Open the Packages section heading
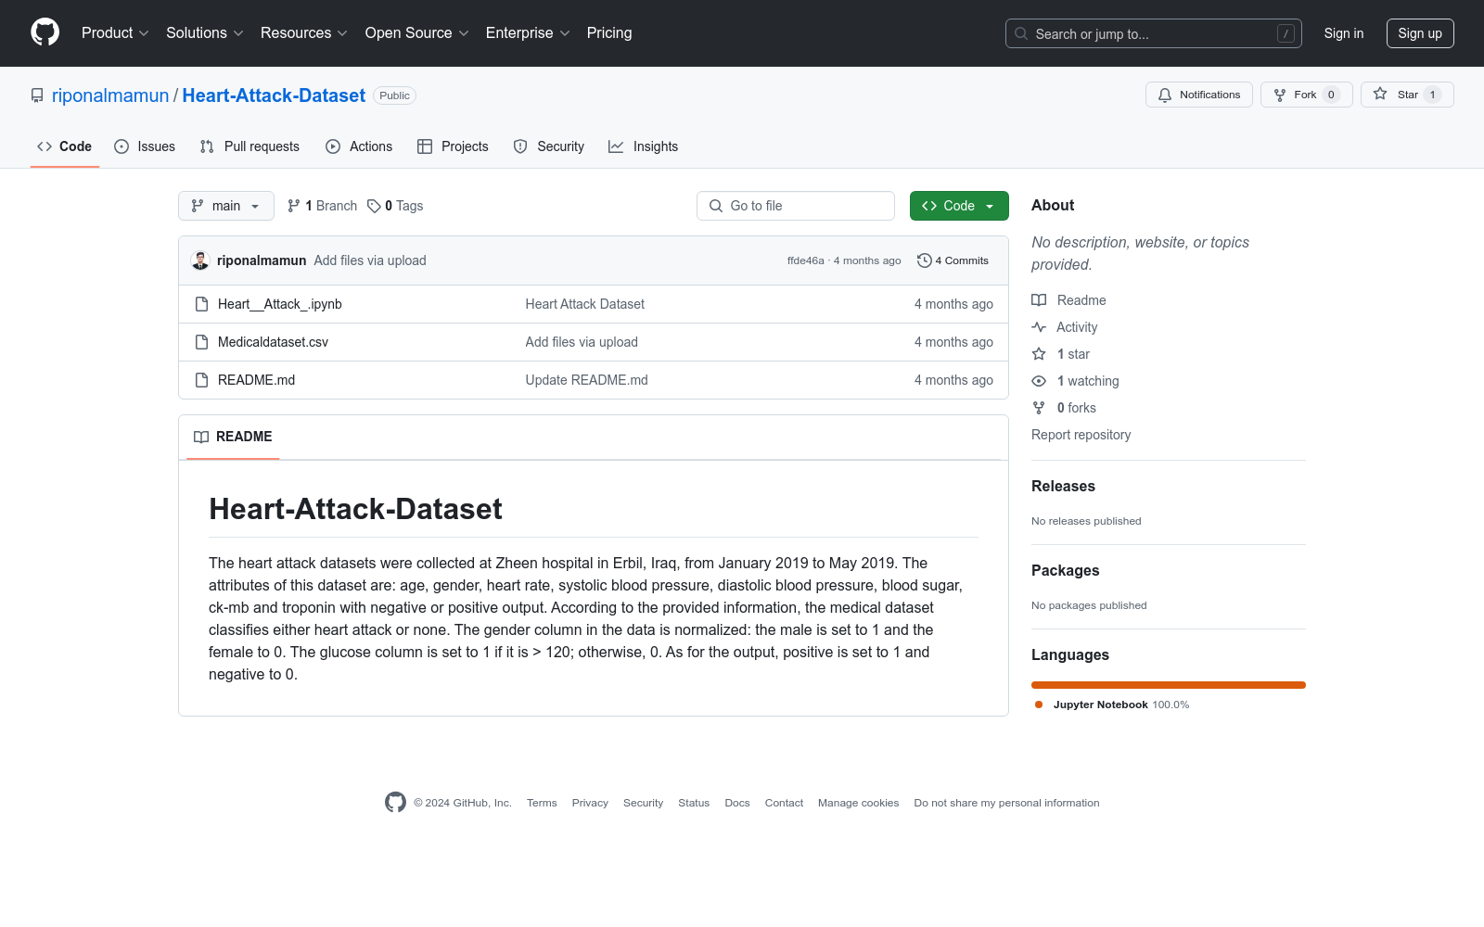 click(1065, 570)
